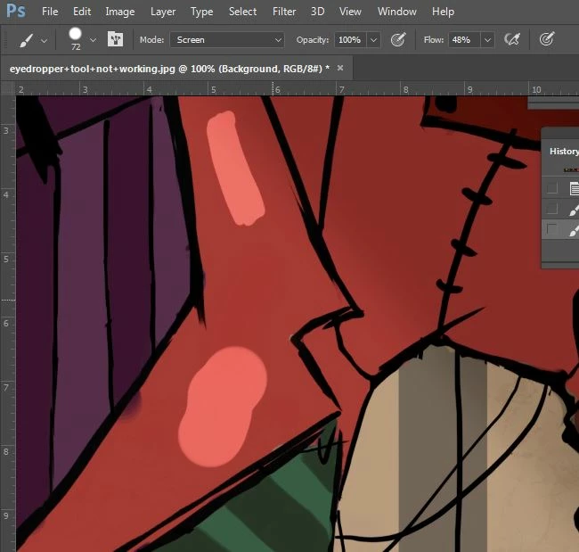Expand the brush preset picker arrow

tap(93, 40)
